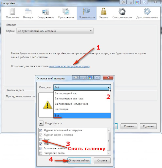Viewport: 162px width, 168px height.
Task: Select the Синхронизация sync icon
Action: click(122, 11)
